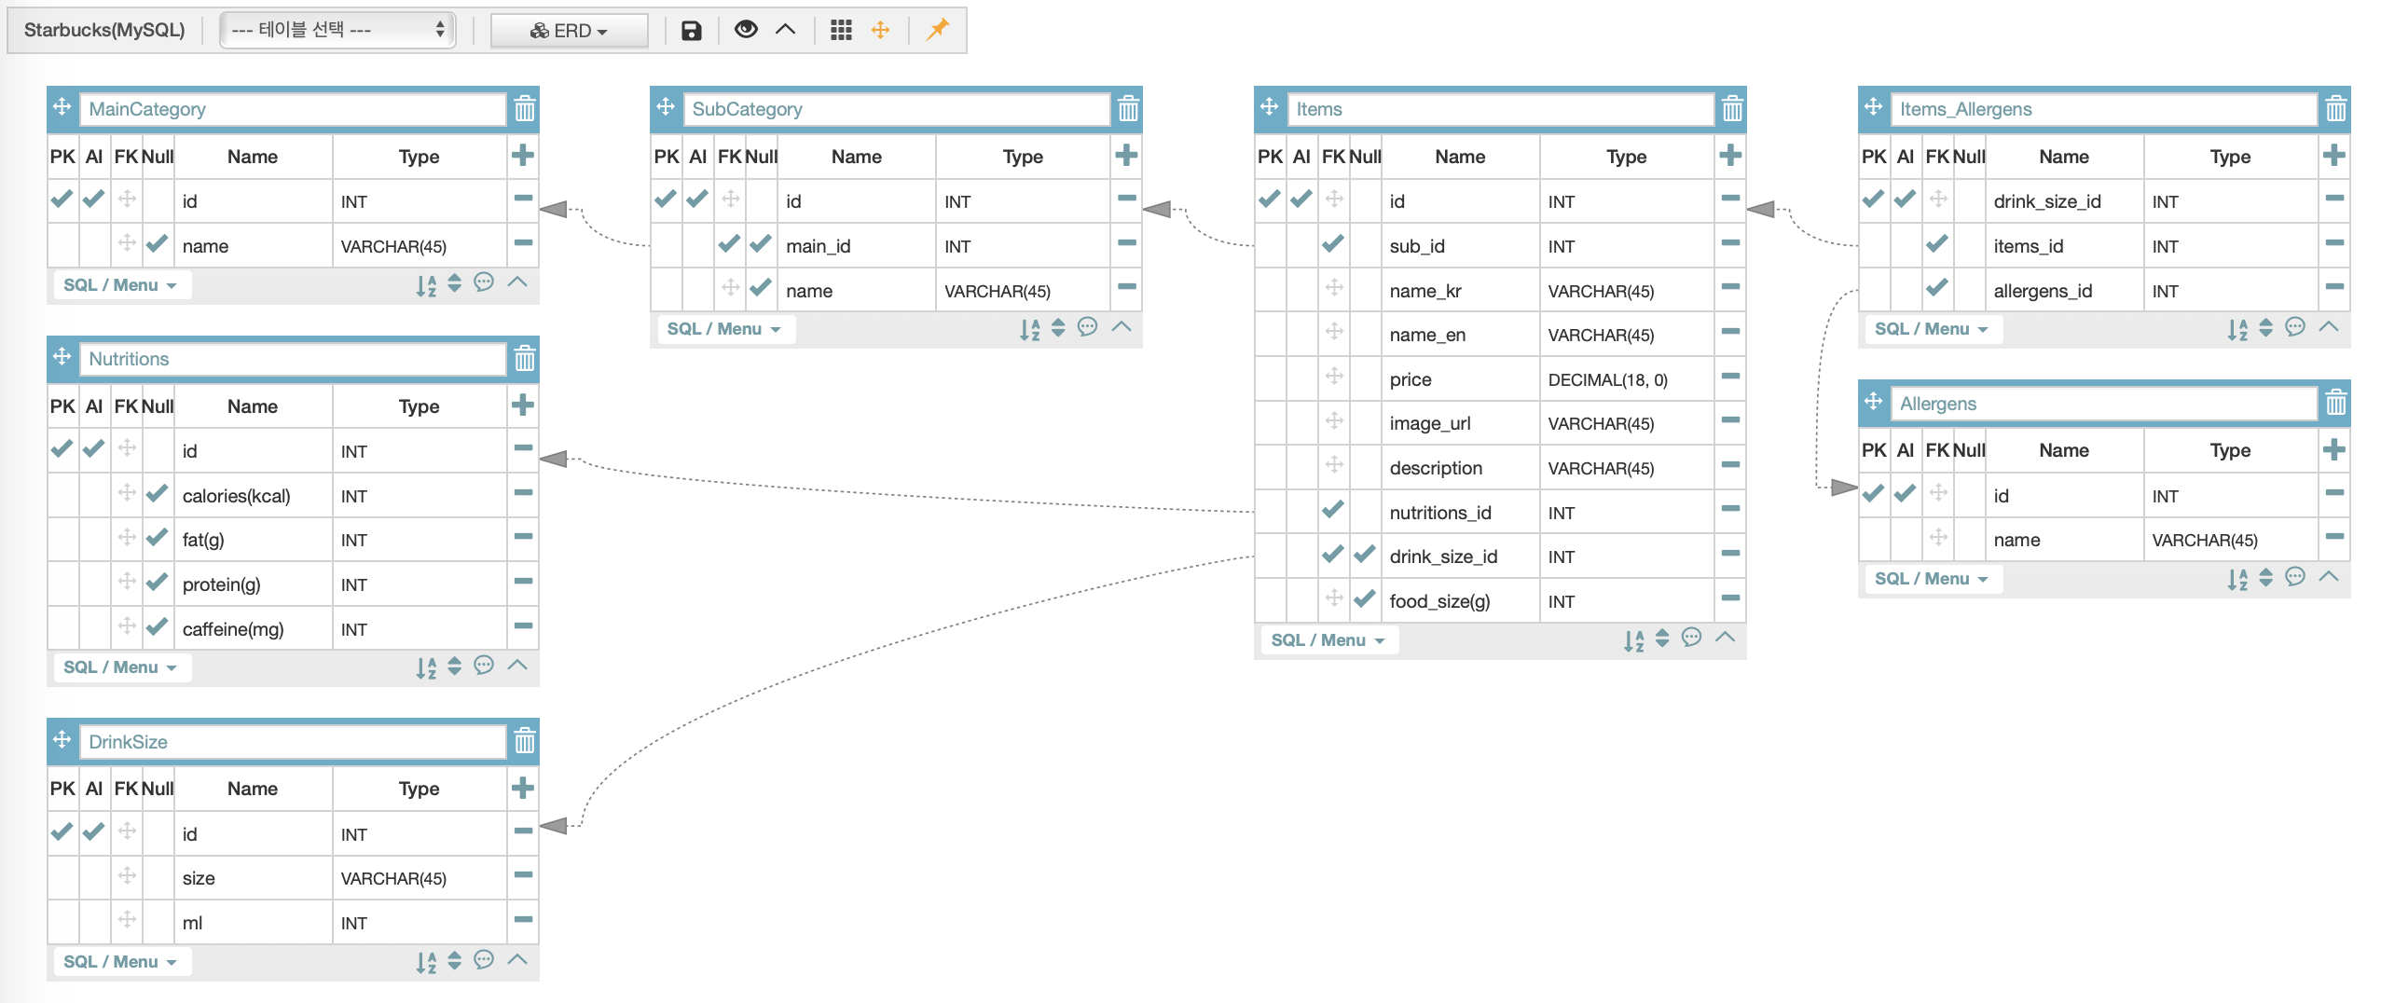Toggle the Null checkbox for caffeine(mg) in Nutritions

(x=157, y=626)
